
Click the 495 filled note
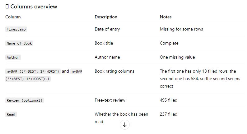click(168, 100)
